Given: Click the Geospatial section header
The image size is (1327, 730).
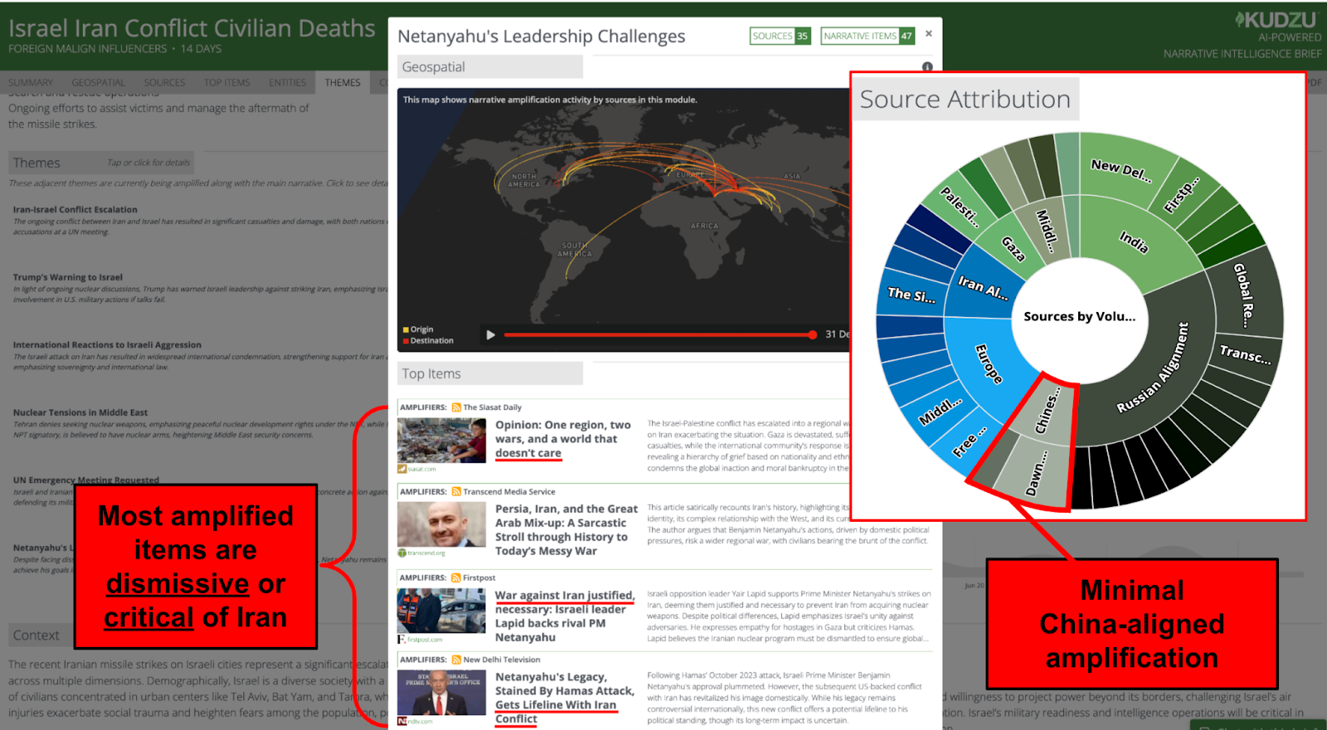Looking at the screenshot, I should tap(490, 66).
